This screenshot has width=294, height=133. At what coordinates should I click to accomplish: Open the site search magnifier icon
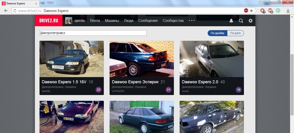[x=241, y=21]
